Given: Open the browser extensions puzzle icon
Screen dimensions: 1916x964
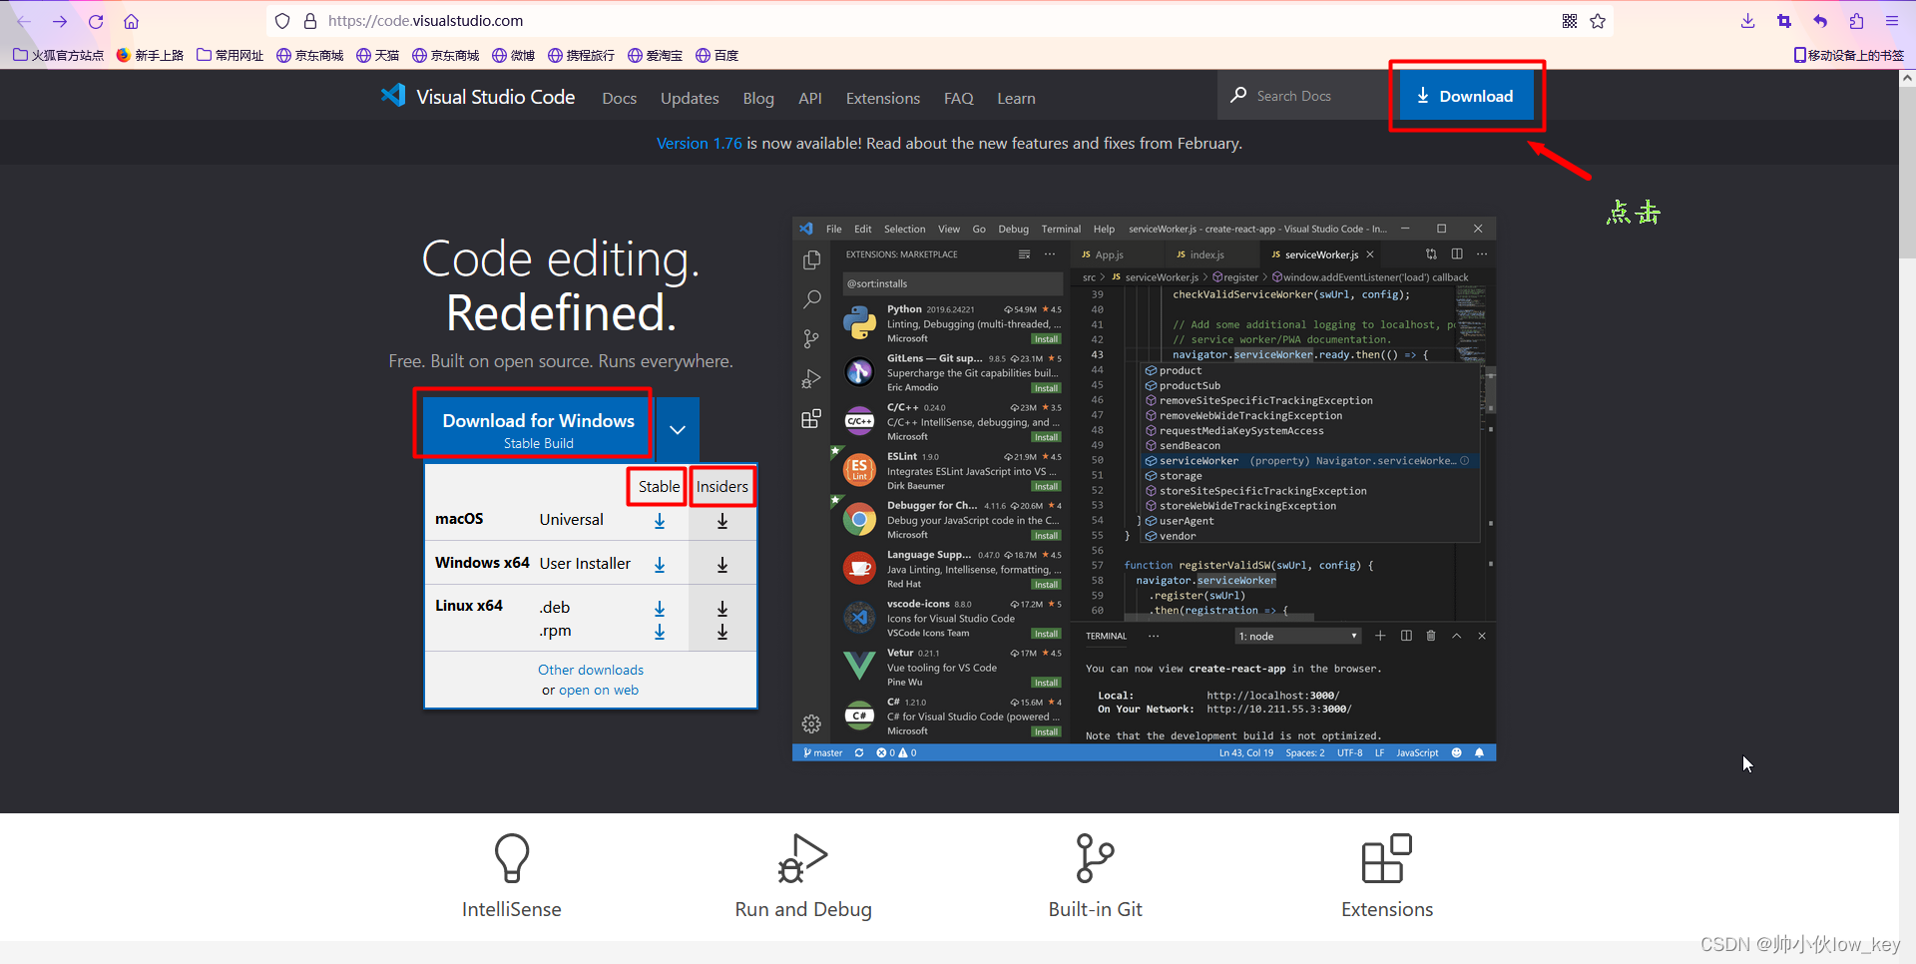Looking at the screenshot, I should click(x=1856, y=21).
